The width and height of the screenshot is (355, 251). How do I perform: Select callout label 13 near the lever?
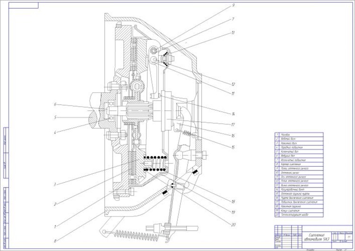click(x=233, y=33)
